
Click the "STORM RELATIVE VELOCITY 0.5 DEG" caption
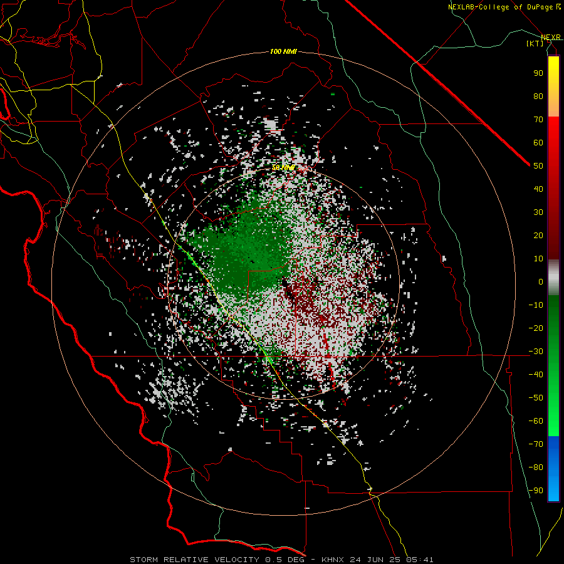217,560
